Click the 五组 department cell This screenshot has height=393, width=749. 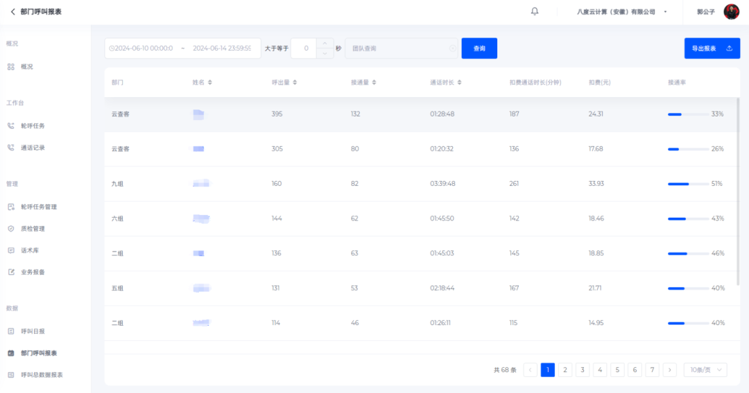point(117,288)
